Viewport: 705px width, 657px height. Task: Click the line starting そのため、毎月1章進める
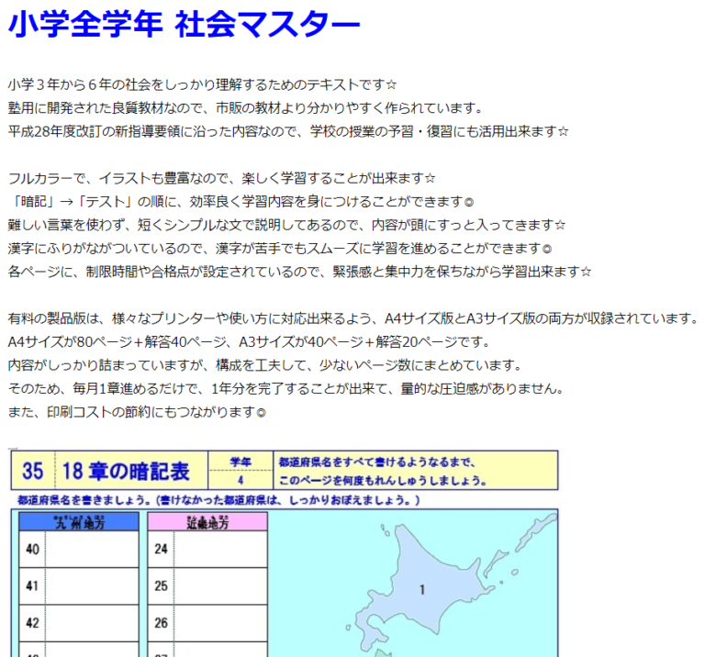pyautogui.click(x=286, y=388)
